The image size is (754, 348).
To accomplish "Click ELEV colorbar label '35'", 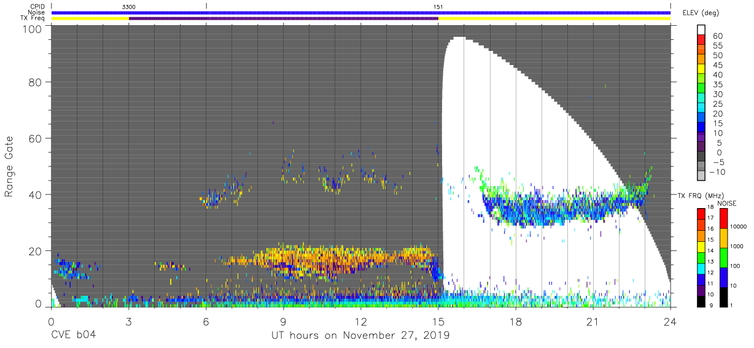I will pyautogui.click(x=718, y=85).
